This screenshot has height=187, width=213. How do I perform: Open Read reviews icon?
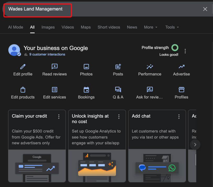point(55,67)
